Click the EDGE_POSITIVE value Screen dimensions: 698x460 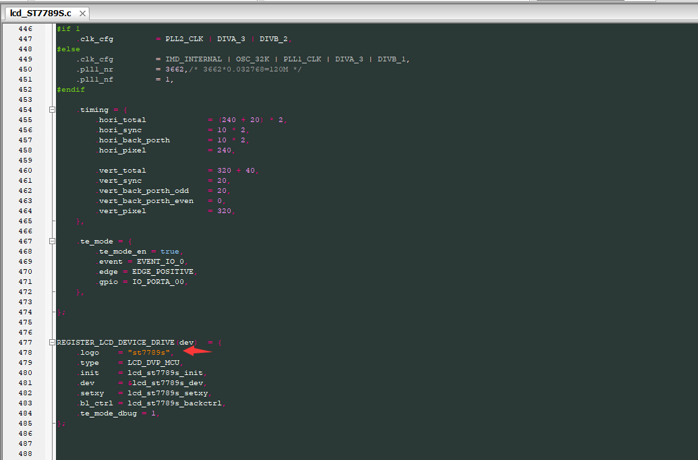[163, 272]
